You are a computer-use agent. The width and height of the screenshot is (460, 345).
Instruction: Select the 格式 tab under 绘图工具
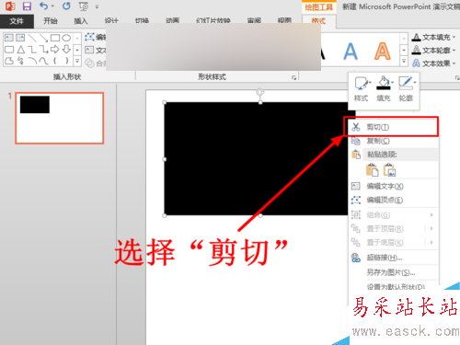318,21
